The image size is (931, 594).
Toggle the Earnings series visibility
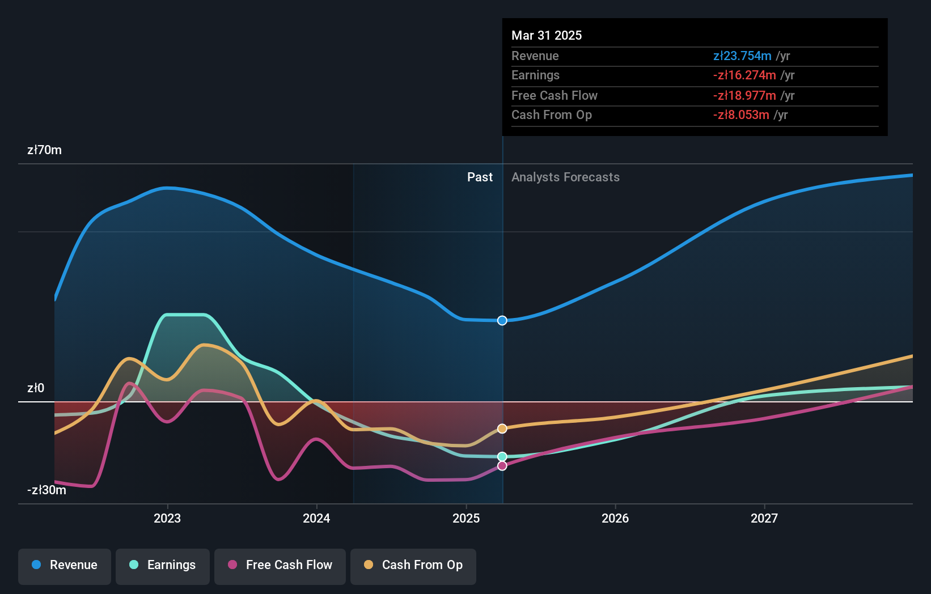tap(163, 565)
